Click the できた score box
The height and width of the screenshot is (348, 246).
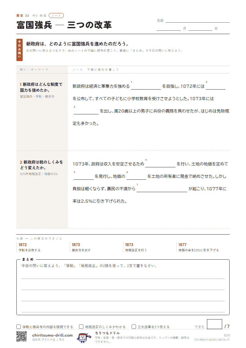(x=214, y=324)
